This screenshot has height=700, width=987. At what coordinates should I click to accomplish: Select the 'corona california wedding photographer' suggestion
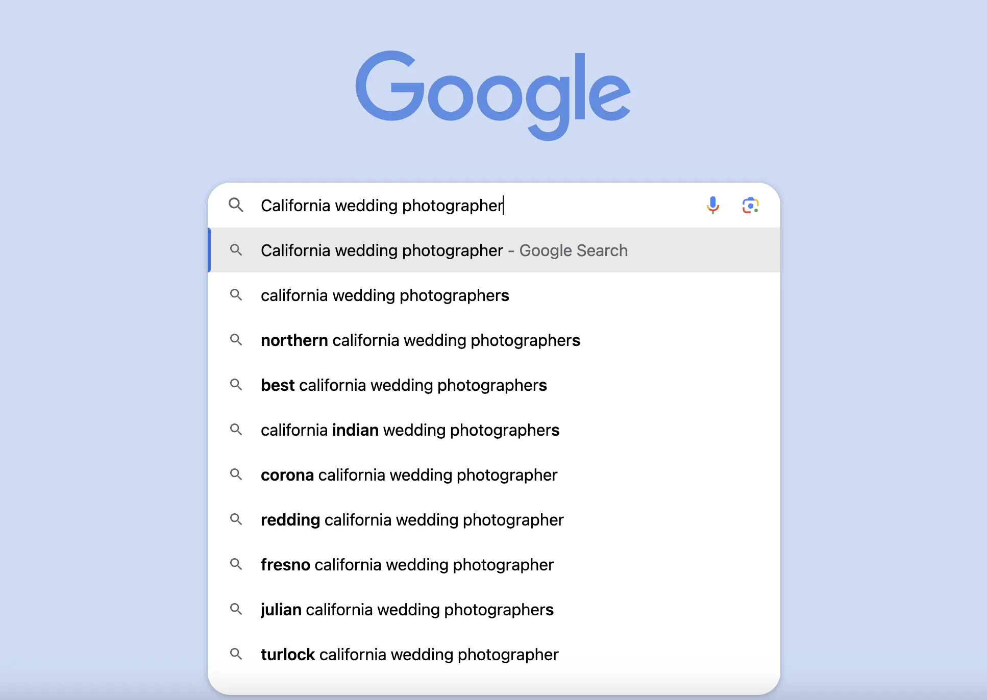pos(409,474)
